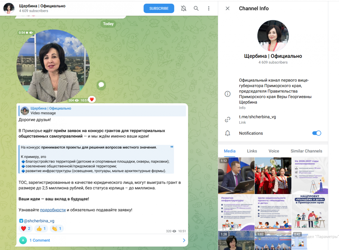
Task: Open search in channel using magnifier icon
Action: [196, 8]
